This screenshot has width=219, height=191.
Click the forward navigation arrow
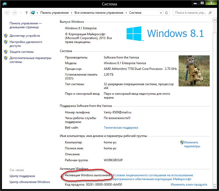point(14,13)
